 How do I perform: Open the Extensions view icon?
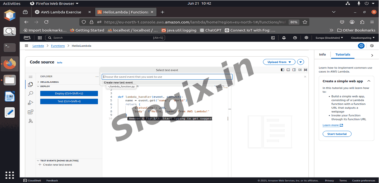pos(30,112)
